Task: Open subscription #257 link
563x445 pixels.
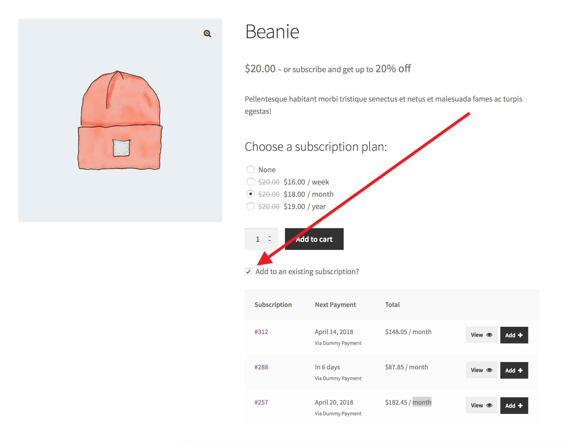Action: point(261,403)
